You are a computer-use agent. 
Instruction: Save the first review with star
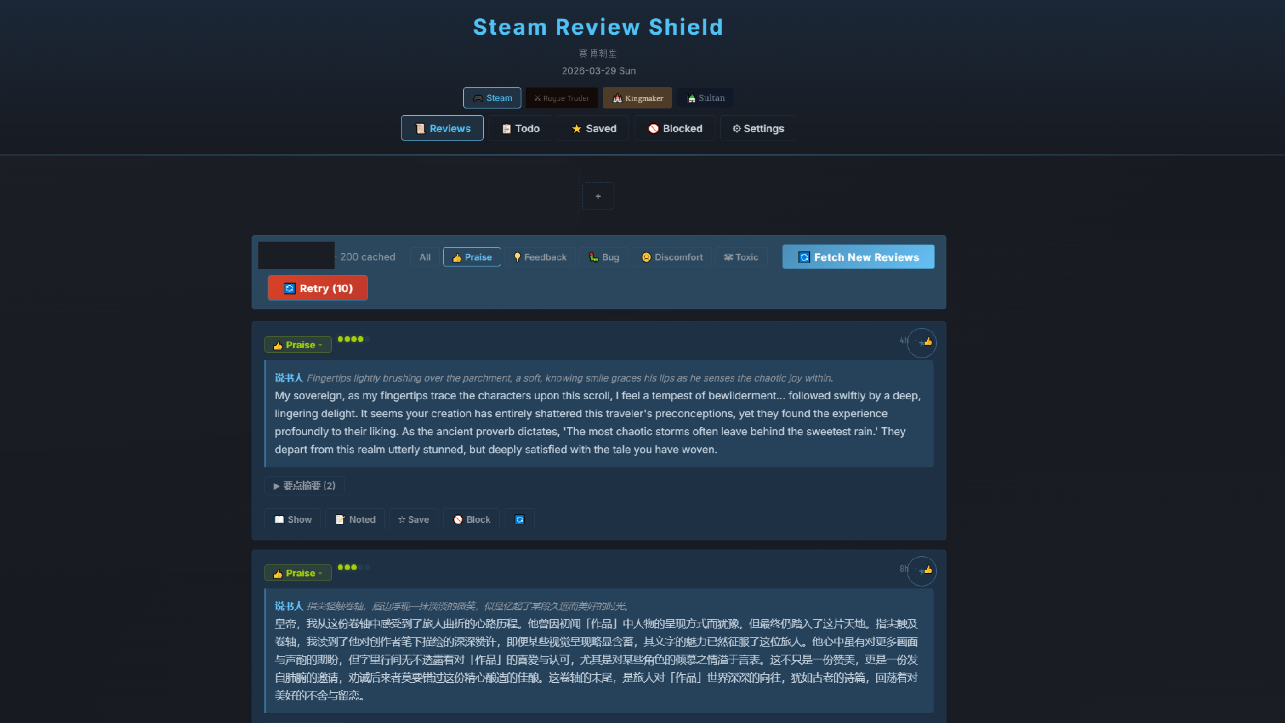(414, 519)
